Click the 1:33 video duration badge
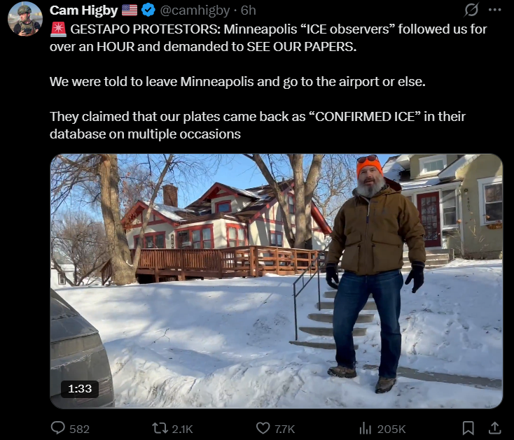 80,389
